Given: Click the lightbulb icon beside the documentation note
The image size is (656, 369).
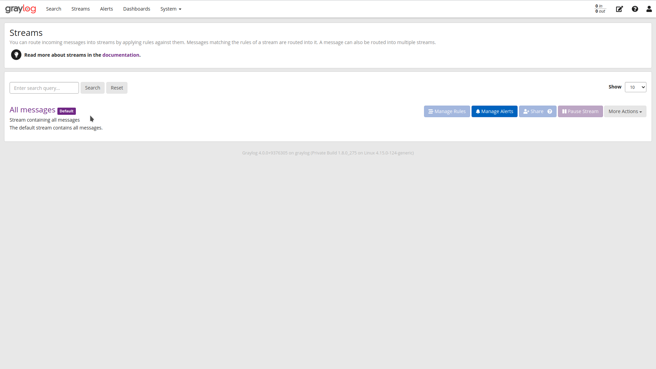Looking at the screenshot, I should 16,55.
